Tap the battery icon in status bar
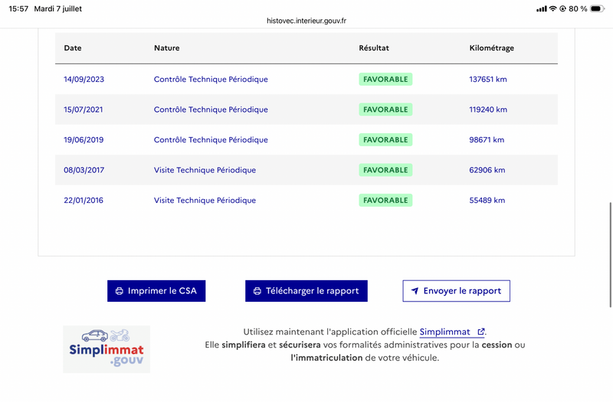613x402 pixels. coord(598,8)
